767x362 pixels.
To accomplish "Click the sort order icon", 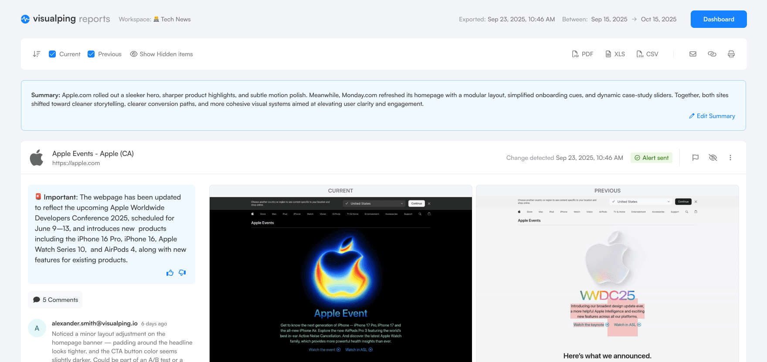I will [x=37, y=54].
